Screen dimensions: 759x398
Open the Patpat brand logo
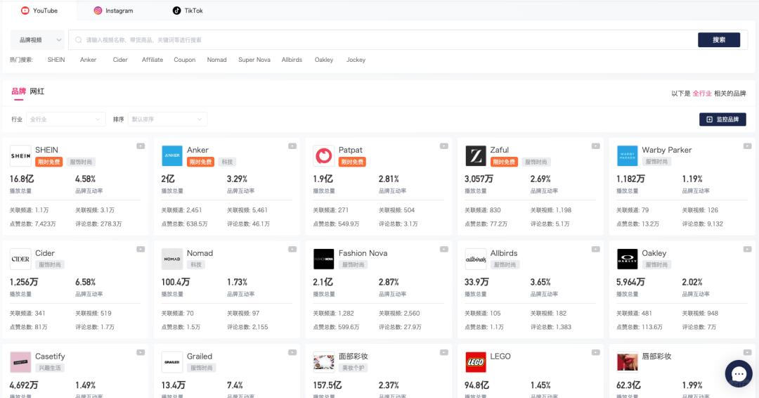point(324,156)
